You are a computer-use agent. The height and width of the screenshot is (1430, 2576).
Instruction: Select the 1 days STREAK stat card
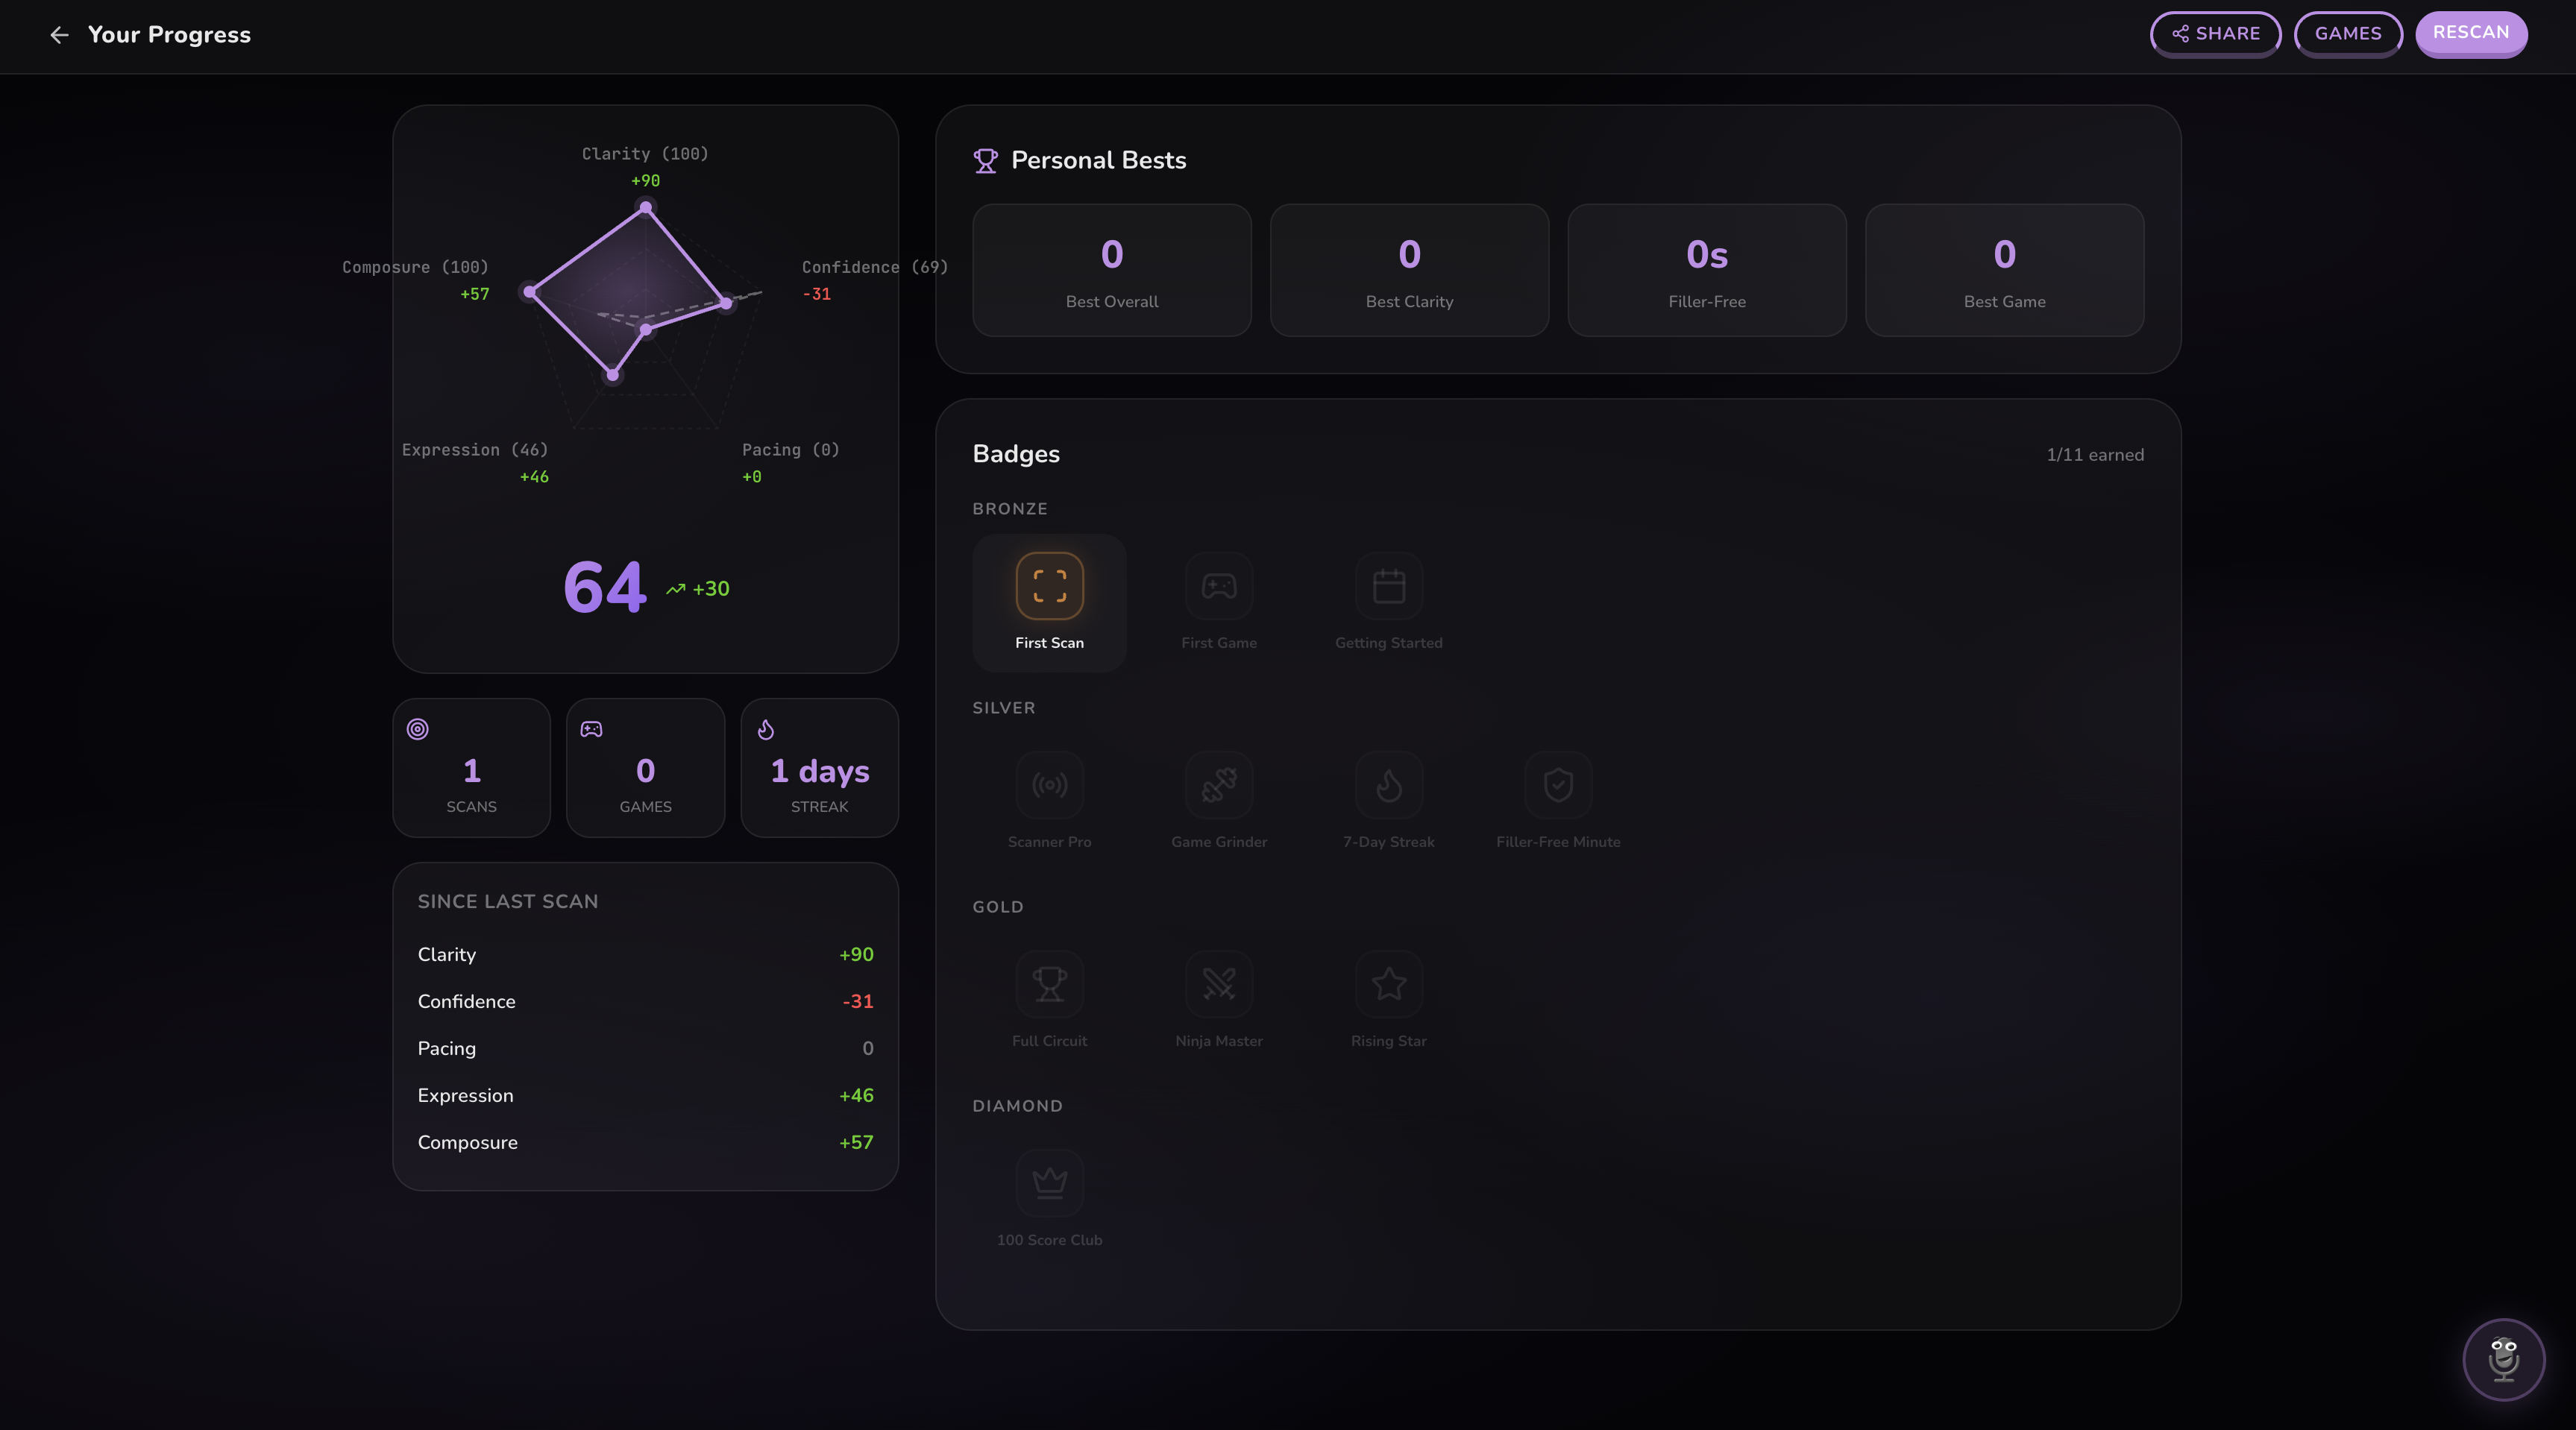click(x=819, y=768)
